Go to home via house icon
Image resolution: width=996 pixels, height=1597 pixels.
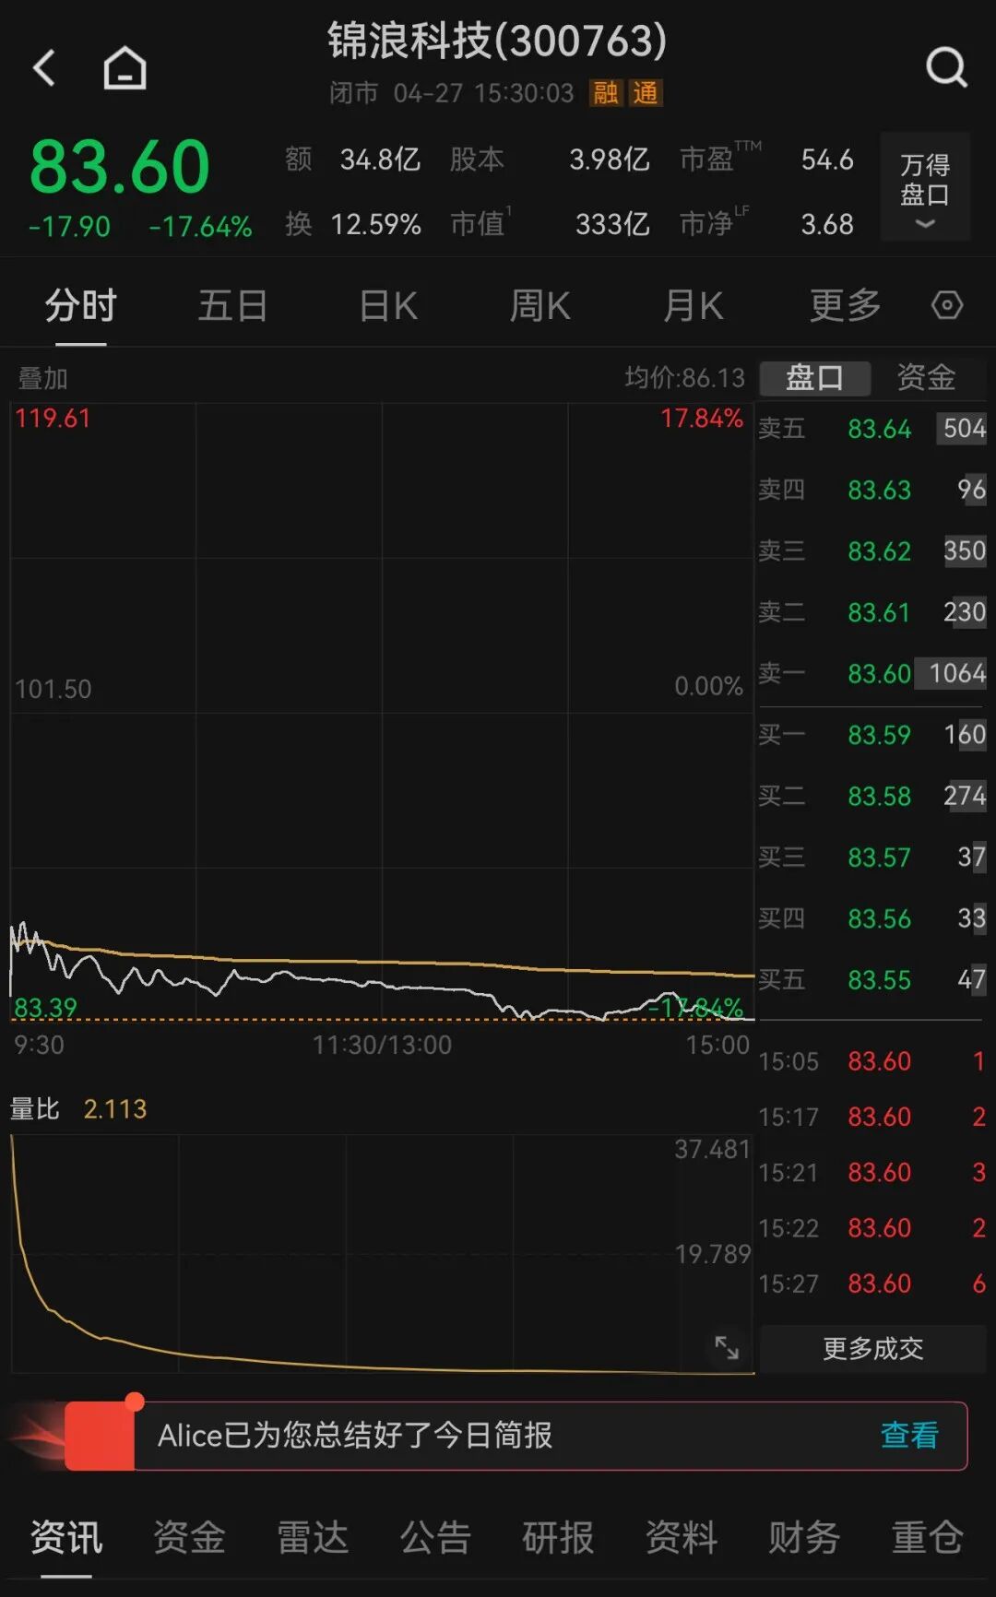[x=125, y=68]
